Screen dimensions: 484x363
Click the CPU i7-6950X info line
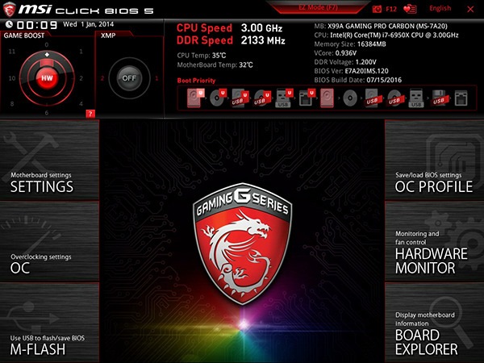(x=386, y=35)
